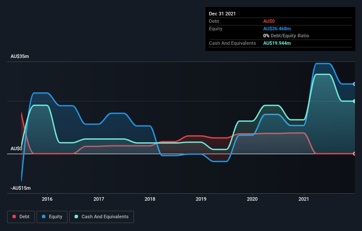Click the 0% Debt/Equity Ratio text

pos(286,36)
